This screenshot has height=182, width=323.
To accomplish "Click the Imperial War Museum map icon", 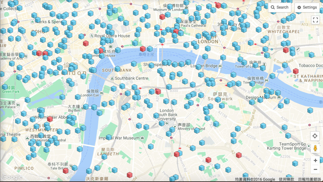I will 142,138.
